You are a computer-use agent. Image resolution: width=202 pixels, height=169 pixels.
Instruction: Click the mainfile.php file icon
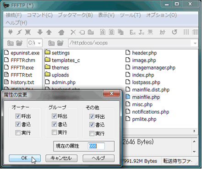(128, 97)
